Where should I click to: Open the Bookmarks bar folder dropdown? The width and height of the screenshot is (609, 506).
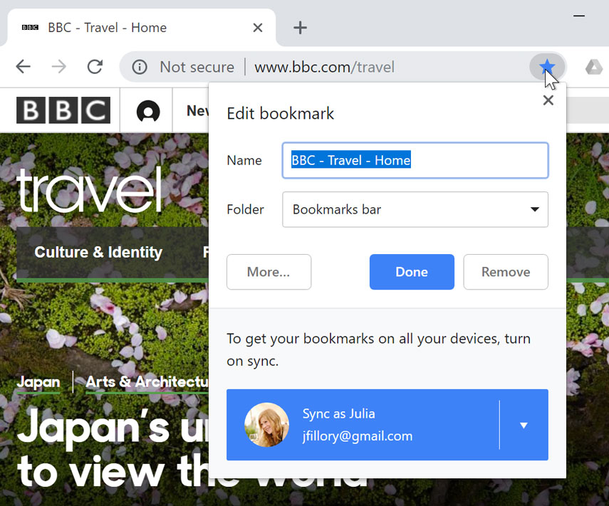pos(415,209)
